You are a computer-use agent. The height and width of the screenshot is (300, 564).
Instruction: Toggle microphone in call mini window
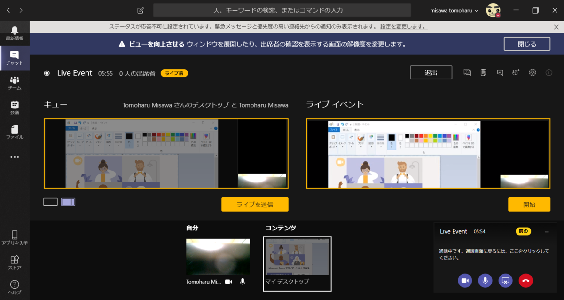[485, 281]
